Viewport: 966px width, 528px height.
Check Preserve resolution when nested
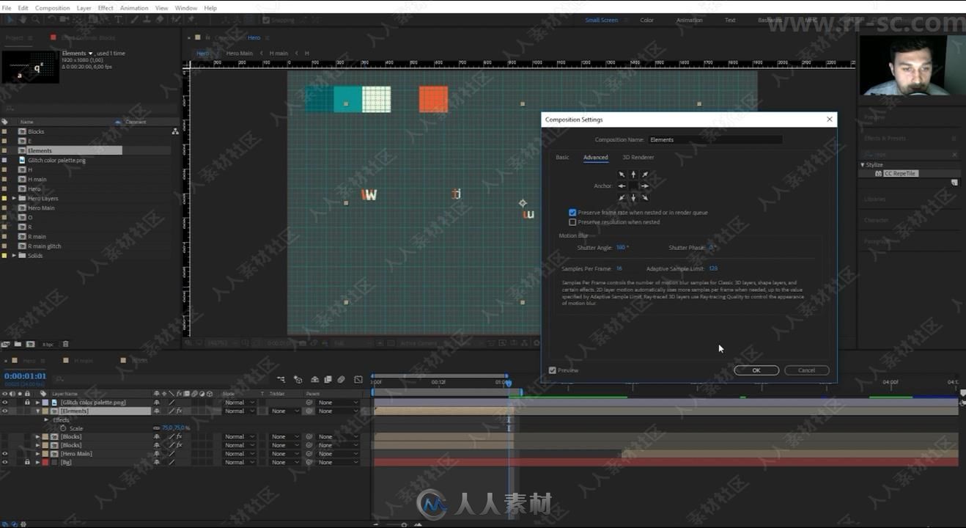click(572, 222)
